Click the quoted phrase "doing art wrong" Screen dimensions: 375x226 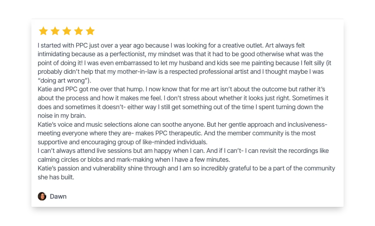[x=62, y=81]
